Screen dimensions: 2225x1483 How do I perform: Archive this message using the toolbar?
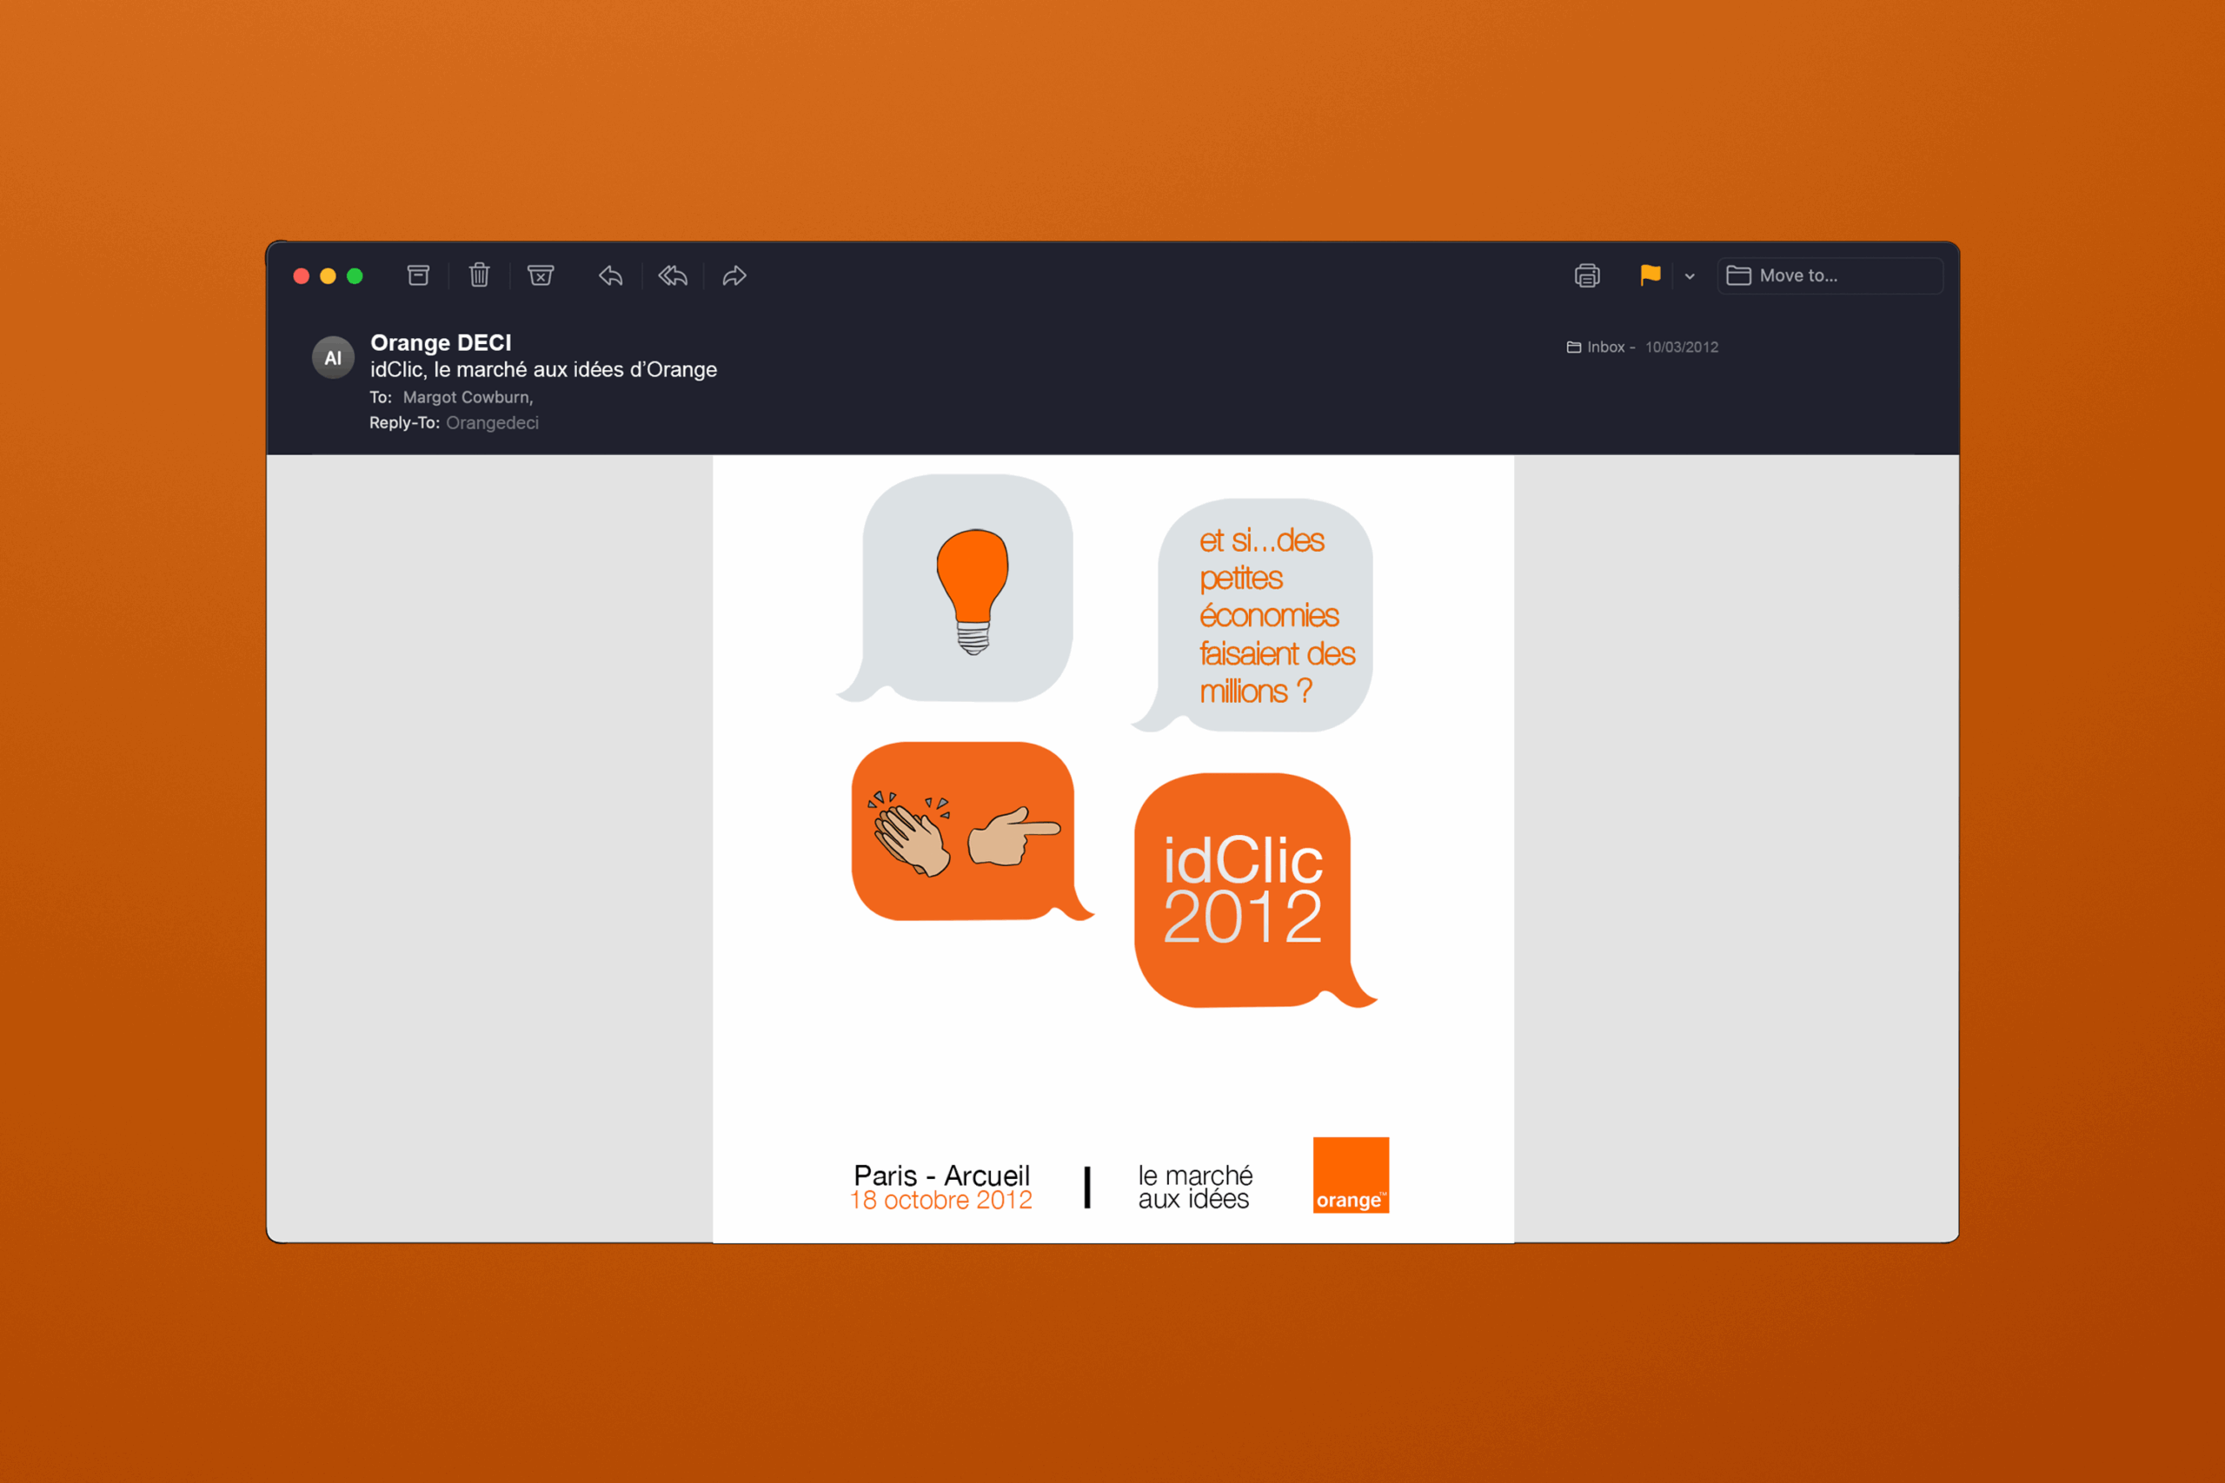[418, 275]
